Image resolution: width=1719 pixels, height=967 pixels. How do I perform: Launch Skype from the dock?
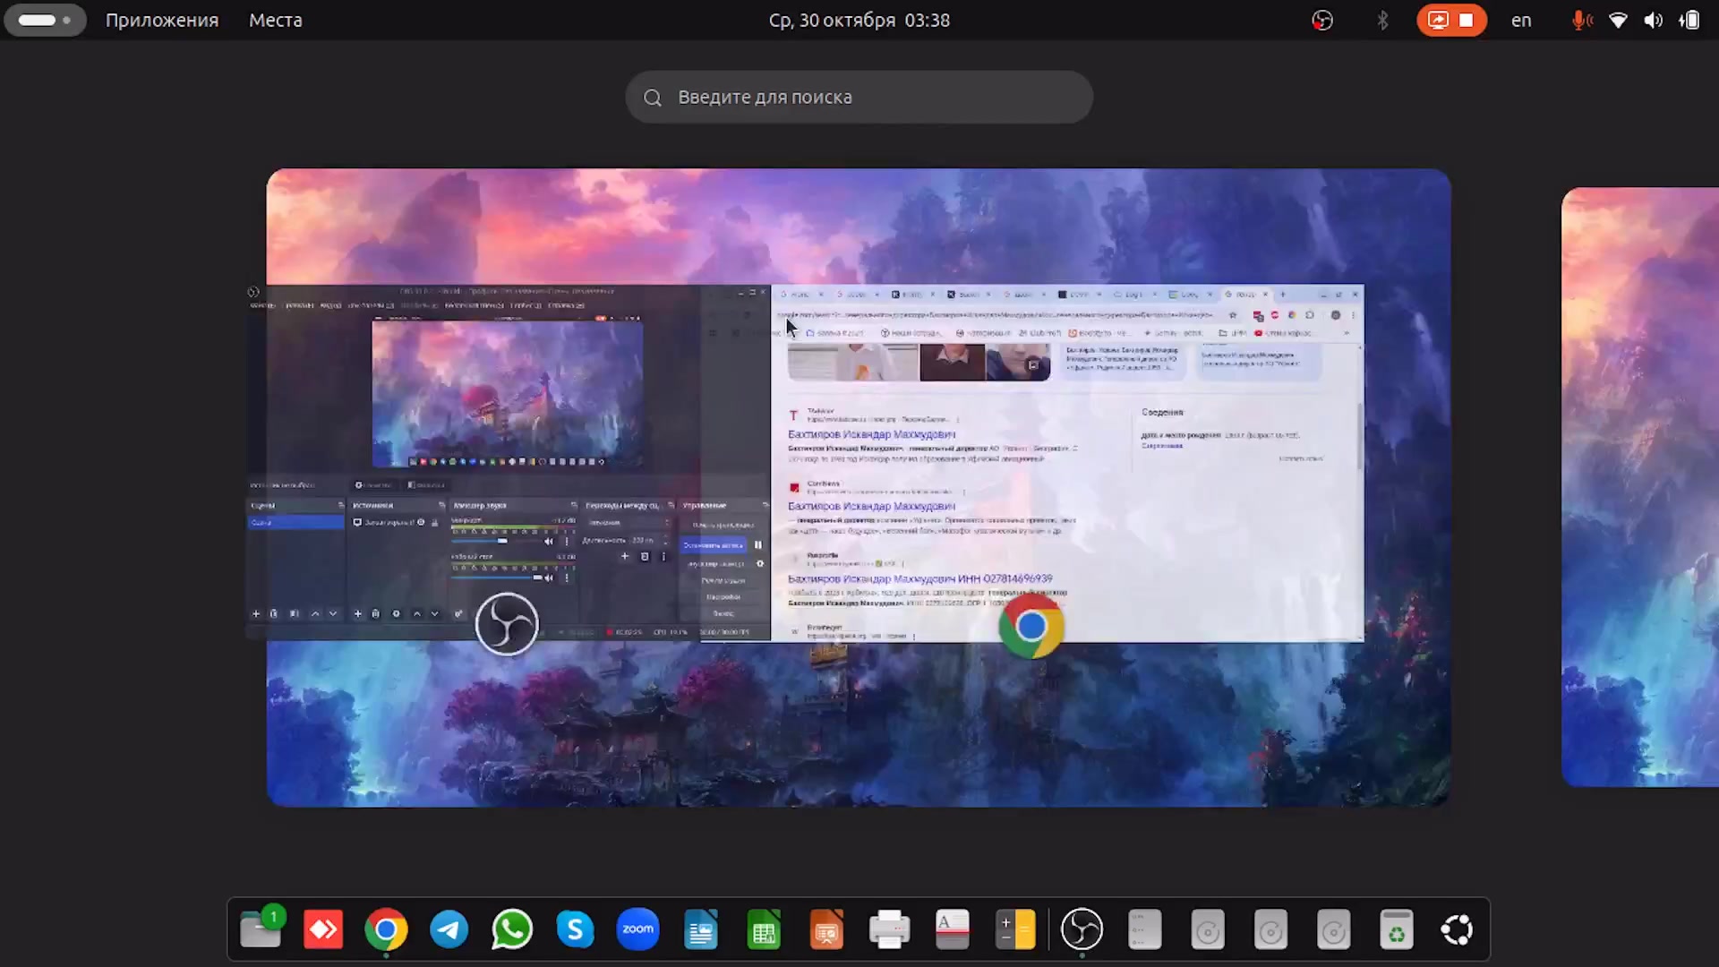(x=575, y=929)
